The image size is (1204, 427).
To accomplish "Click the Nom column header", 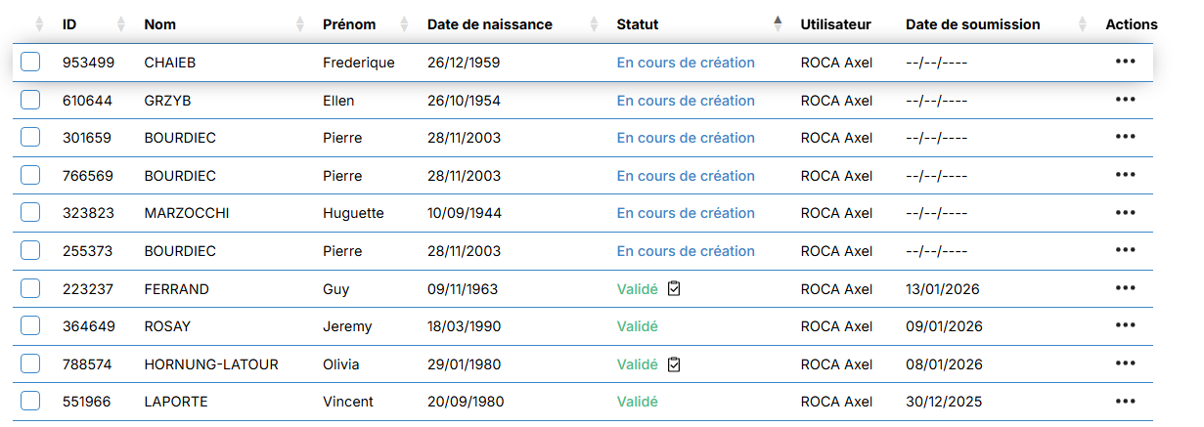I will [159, 24].
